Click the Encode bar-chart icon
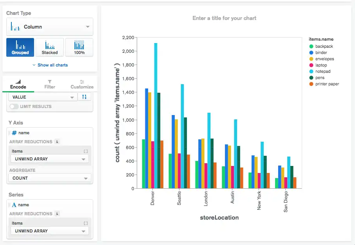This screenshot has height=245, width=355. click(18, 81)
